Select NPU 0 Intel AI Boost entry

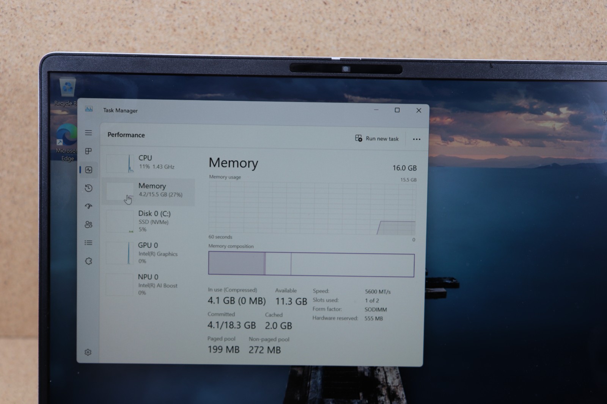click(149, 285)
